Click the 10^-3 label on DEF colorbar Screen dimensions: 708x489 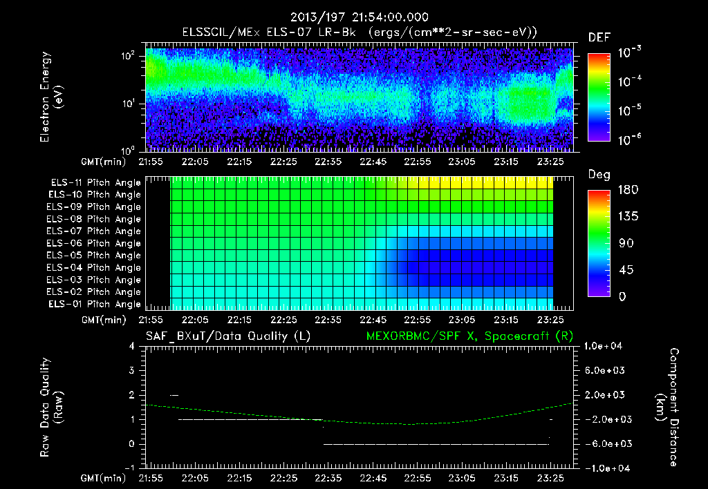click(629, 52)
